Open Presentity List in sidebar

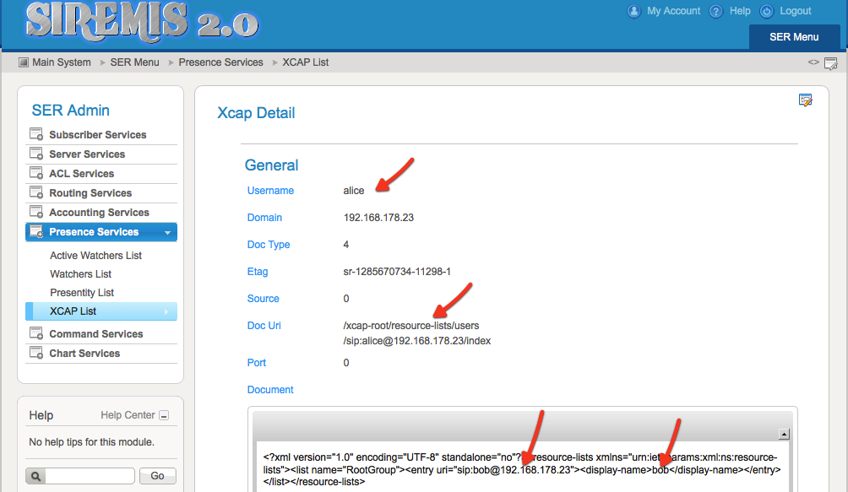click(x=82, y=293)
